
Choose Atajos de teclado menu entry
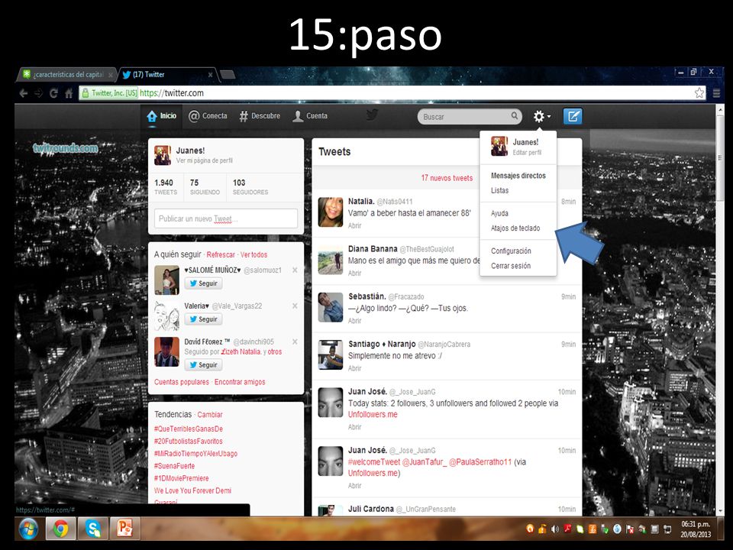pyautogui.click(x=515, y=228)
